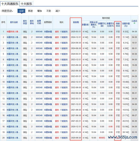Select report date 2024-12-31 cell
Viewport: 139px width, 141px height.
coord(76,37)
